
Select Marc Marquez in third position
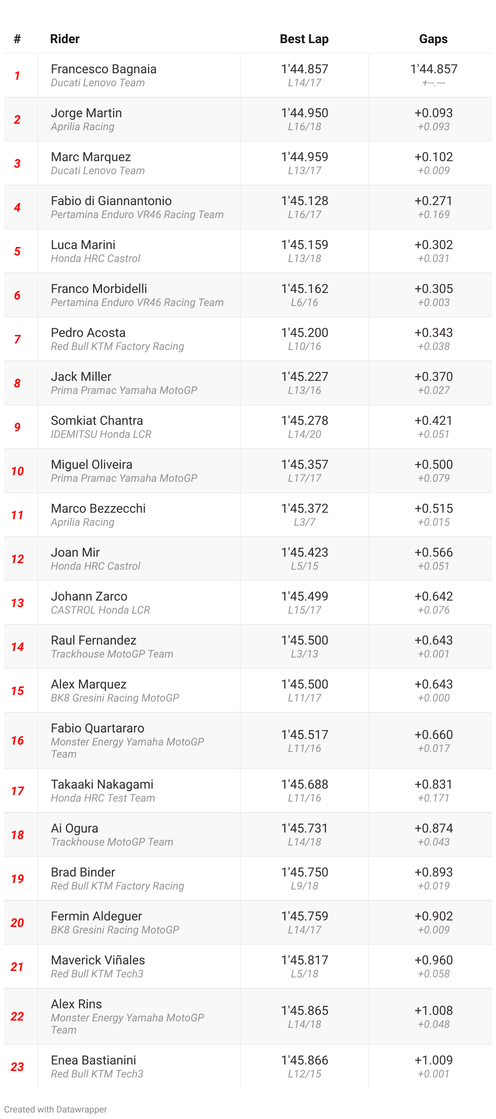91,157
